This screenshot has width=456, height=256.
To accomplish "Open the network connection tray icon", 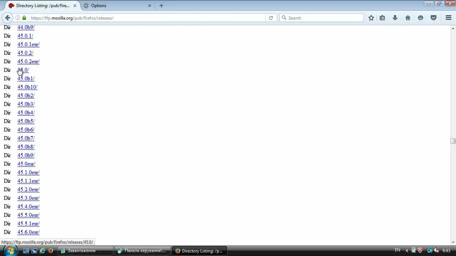I will pos(430,251).
